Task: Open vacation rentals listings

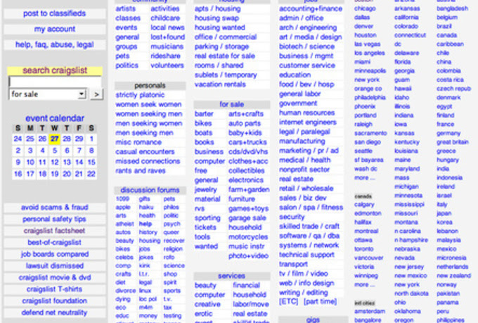Action: pyautogui.click(x=220, y=84)
